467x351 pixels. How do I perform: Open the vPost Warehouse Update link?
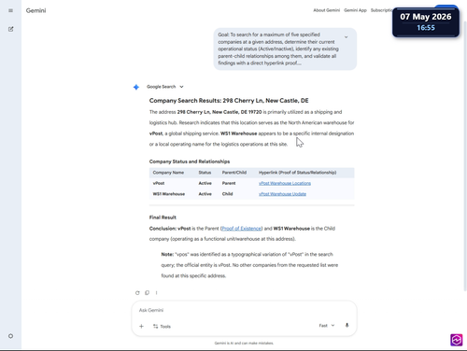(x=282, y=194)
